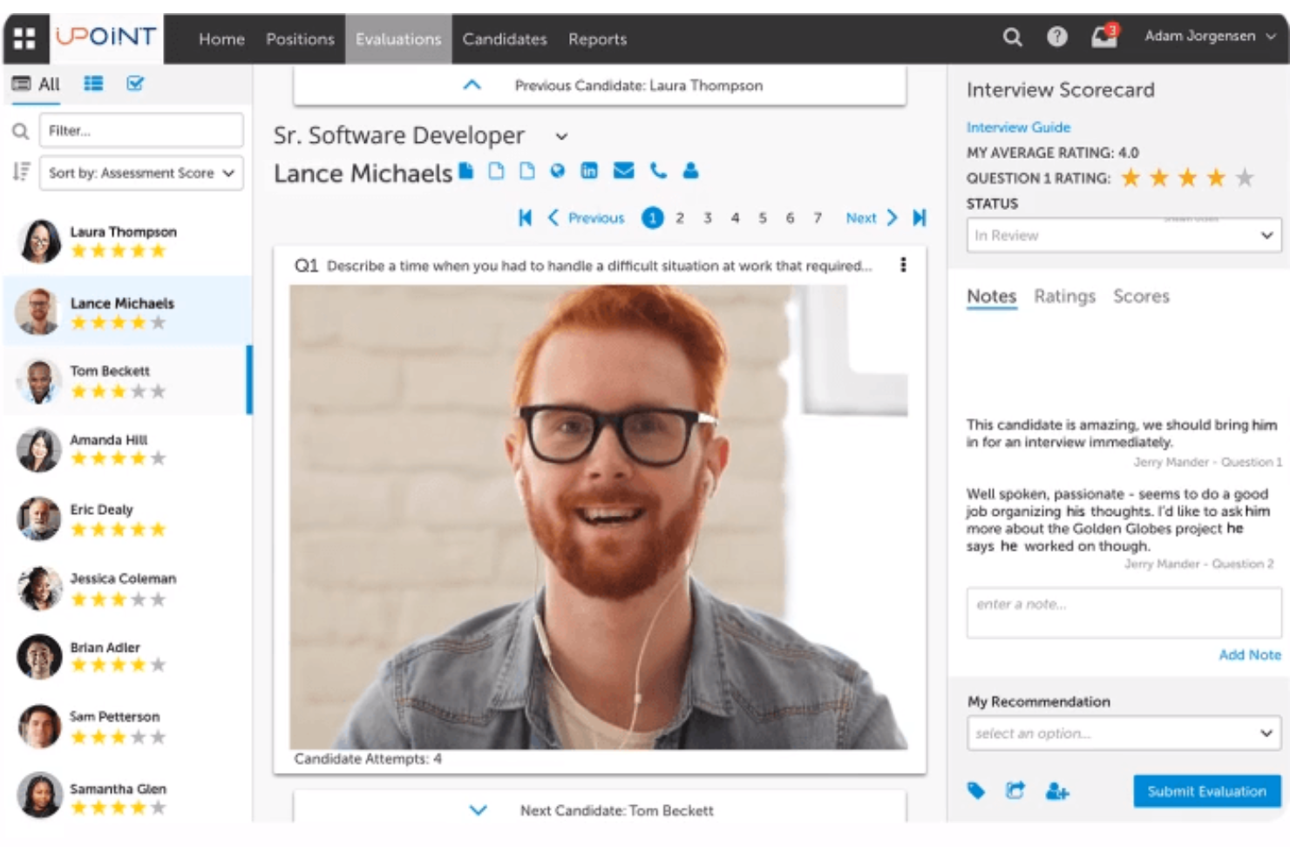Switch to the Ratings tab
Screen dimensions: 1290x860
[1064, 296]
